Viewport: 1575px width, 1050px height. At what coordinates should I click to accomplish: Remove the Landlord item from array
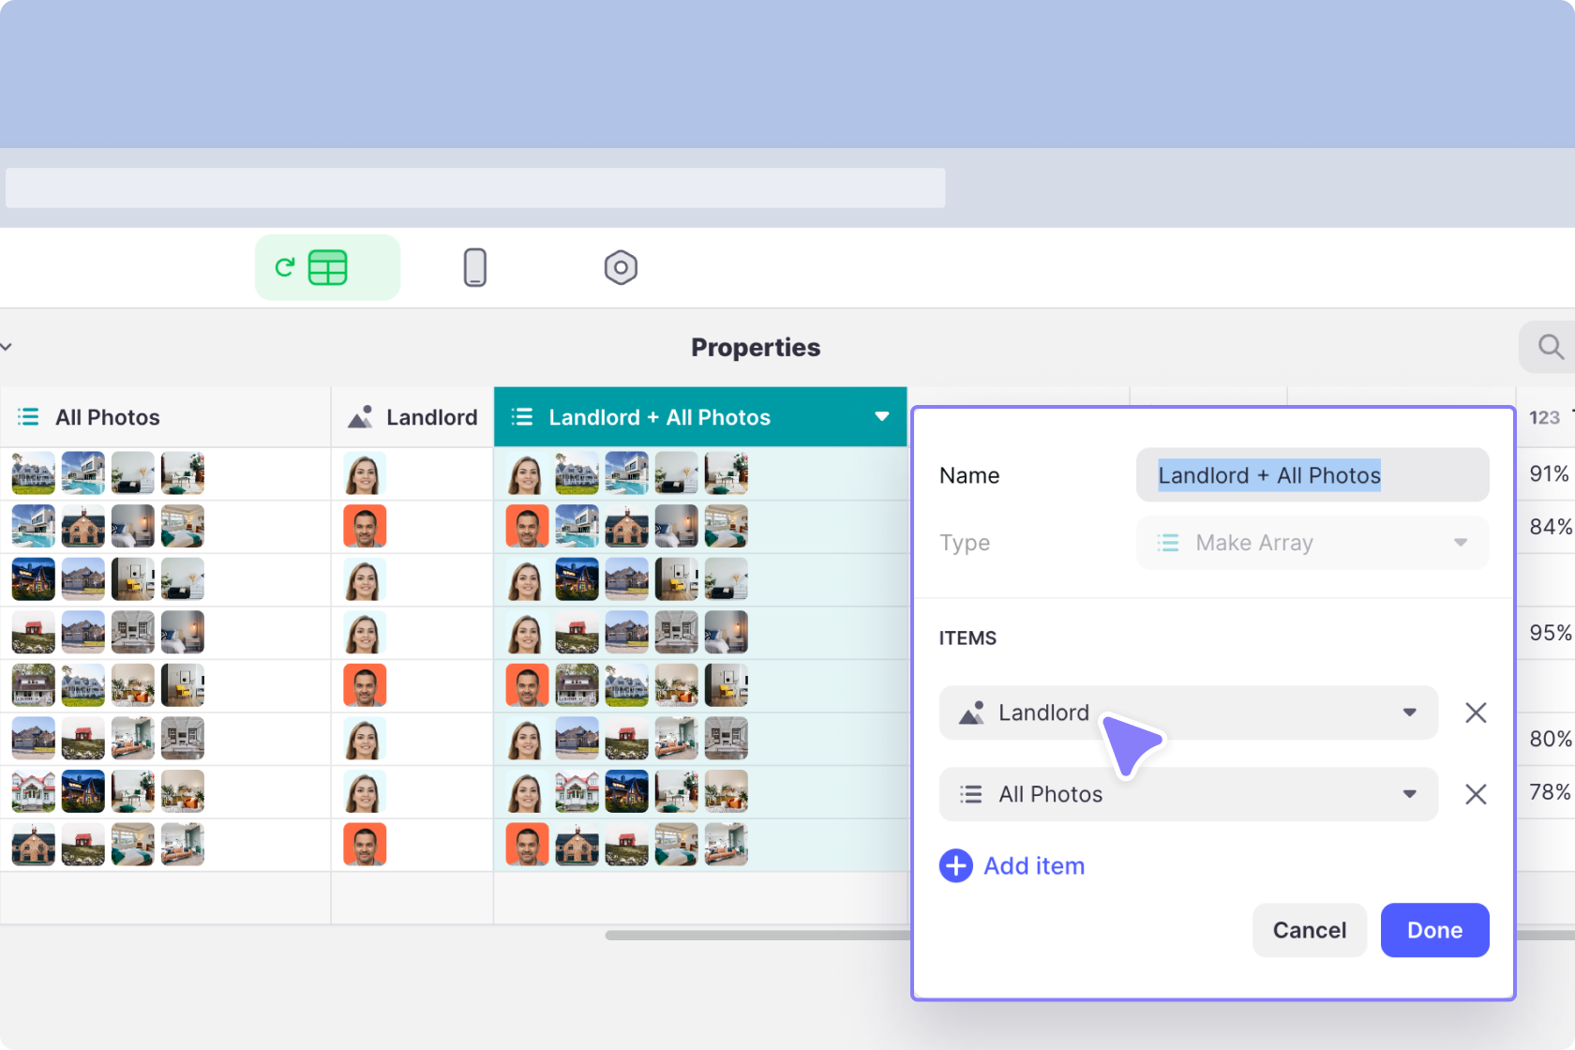pyautogui.click(x=1476, y=713)
